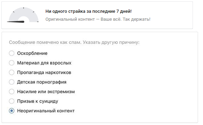Screen dimensions: 203x125
Task: Click the Детская порнография label text
Action: point(42,82)
